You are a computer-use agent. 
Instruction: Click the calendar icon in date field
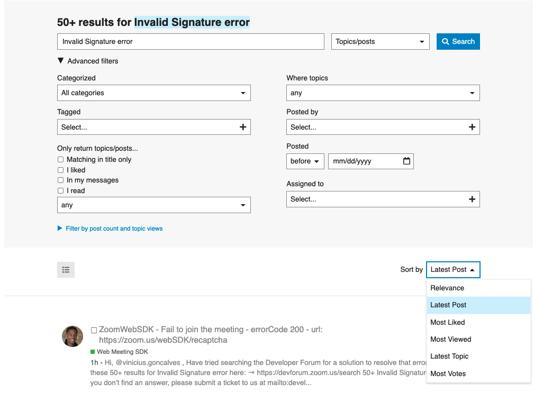[x=406, y=161]
